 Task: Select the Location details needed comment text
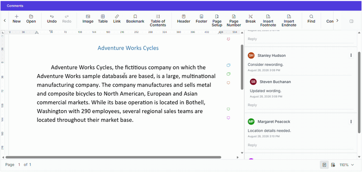[269, 130]
